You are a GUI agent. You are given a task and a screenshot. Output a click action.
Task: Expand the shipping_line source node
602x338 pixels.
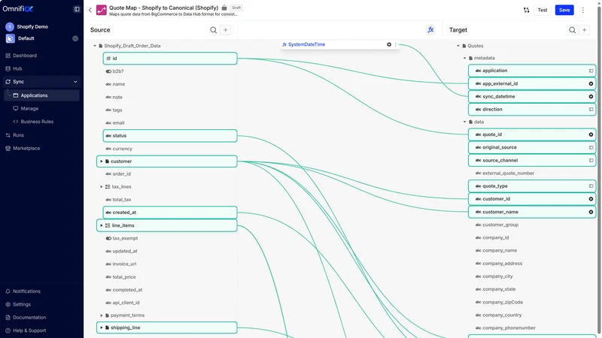102,327
